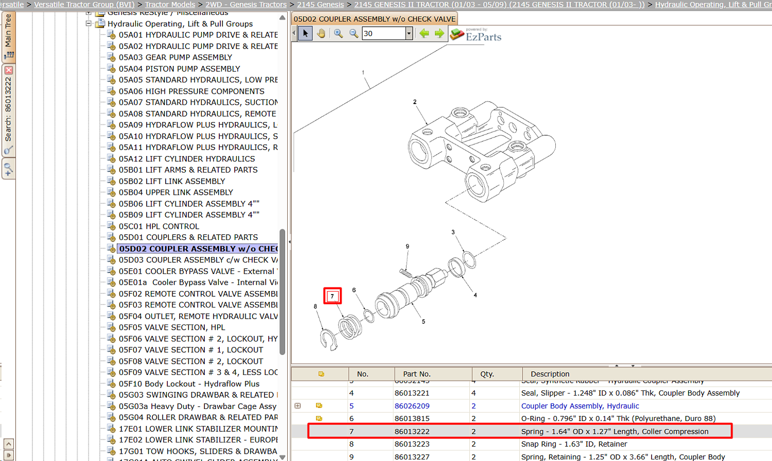Click page icon for 05F05 Valve Section, HPL

pyautogui.click(x=111, y=328)
